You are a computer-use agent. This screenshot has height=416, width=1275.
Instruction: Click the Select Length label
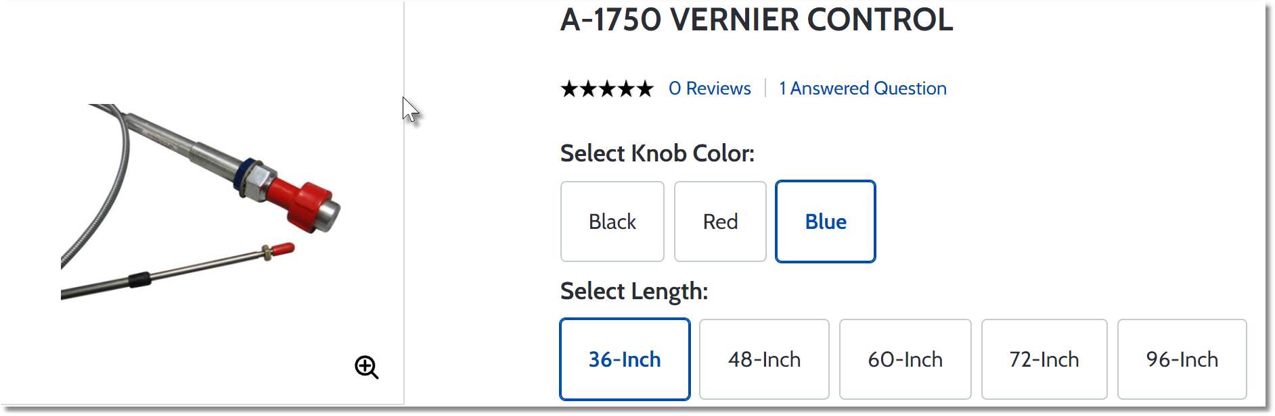(634, 291)
